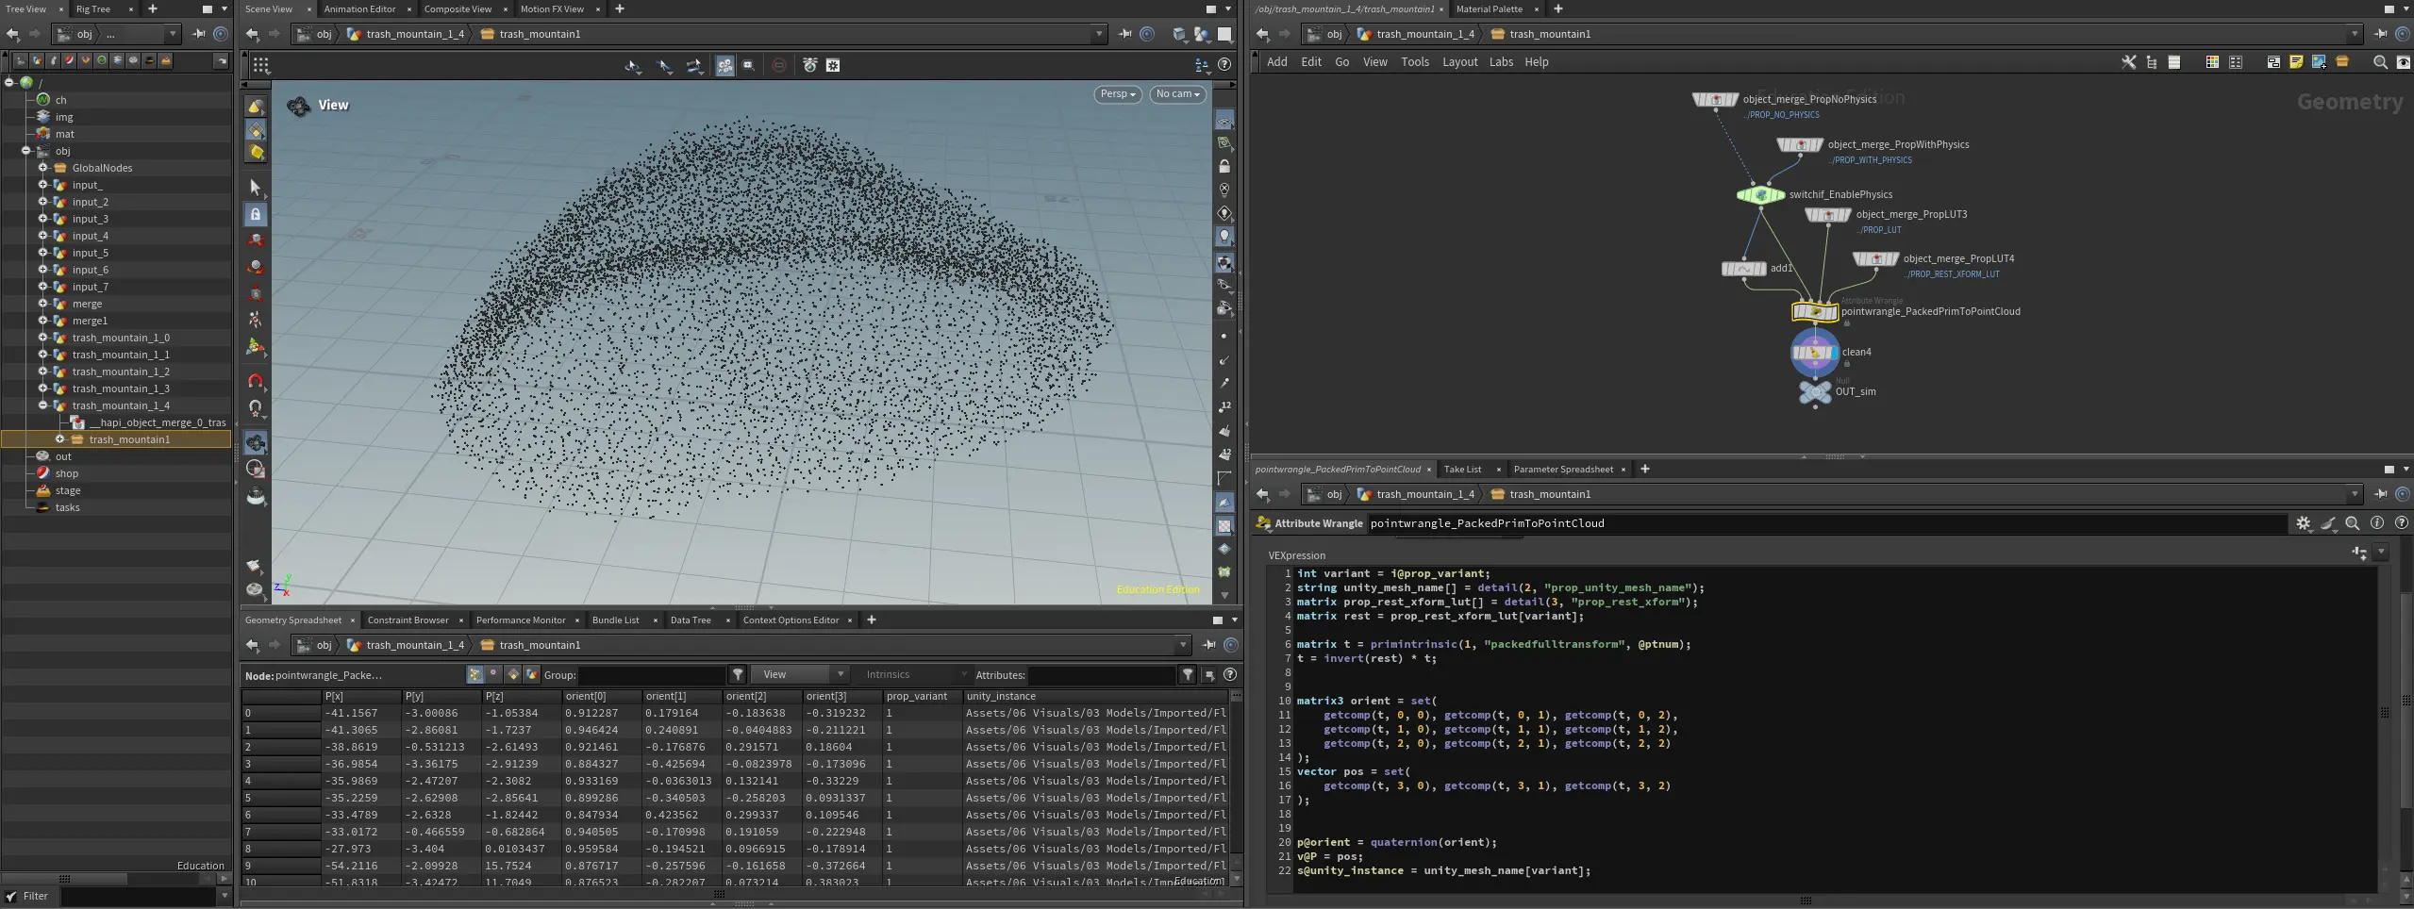Select the arrow select tool in viewport
The width and height of the screenshot is (2414, 909).
(256, 188)
